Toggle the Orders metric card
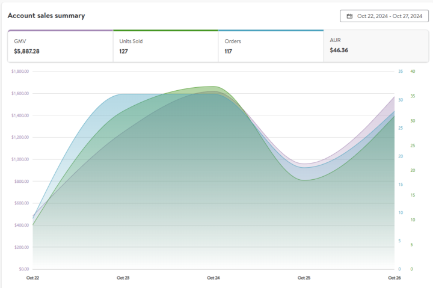The width and height of the screenshot is (433, 288). 270,46
